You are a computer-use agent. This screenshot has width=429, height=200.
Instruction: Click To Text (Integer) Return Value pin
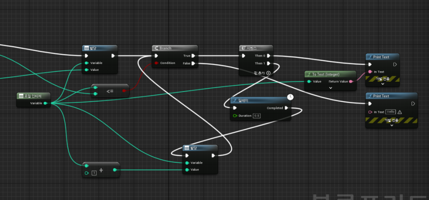tap(351, 81)
